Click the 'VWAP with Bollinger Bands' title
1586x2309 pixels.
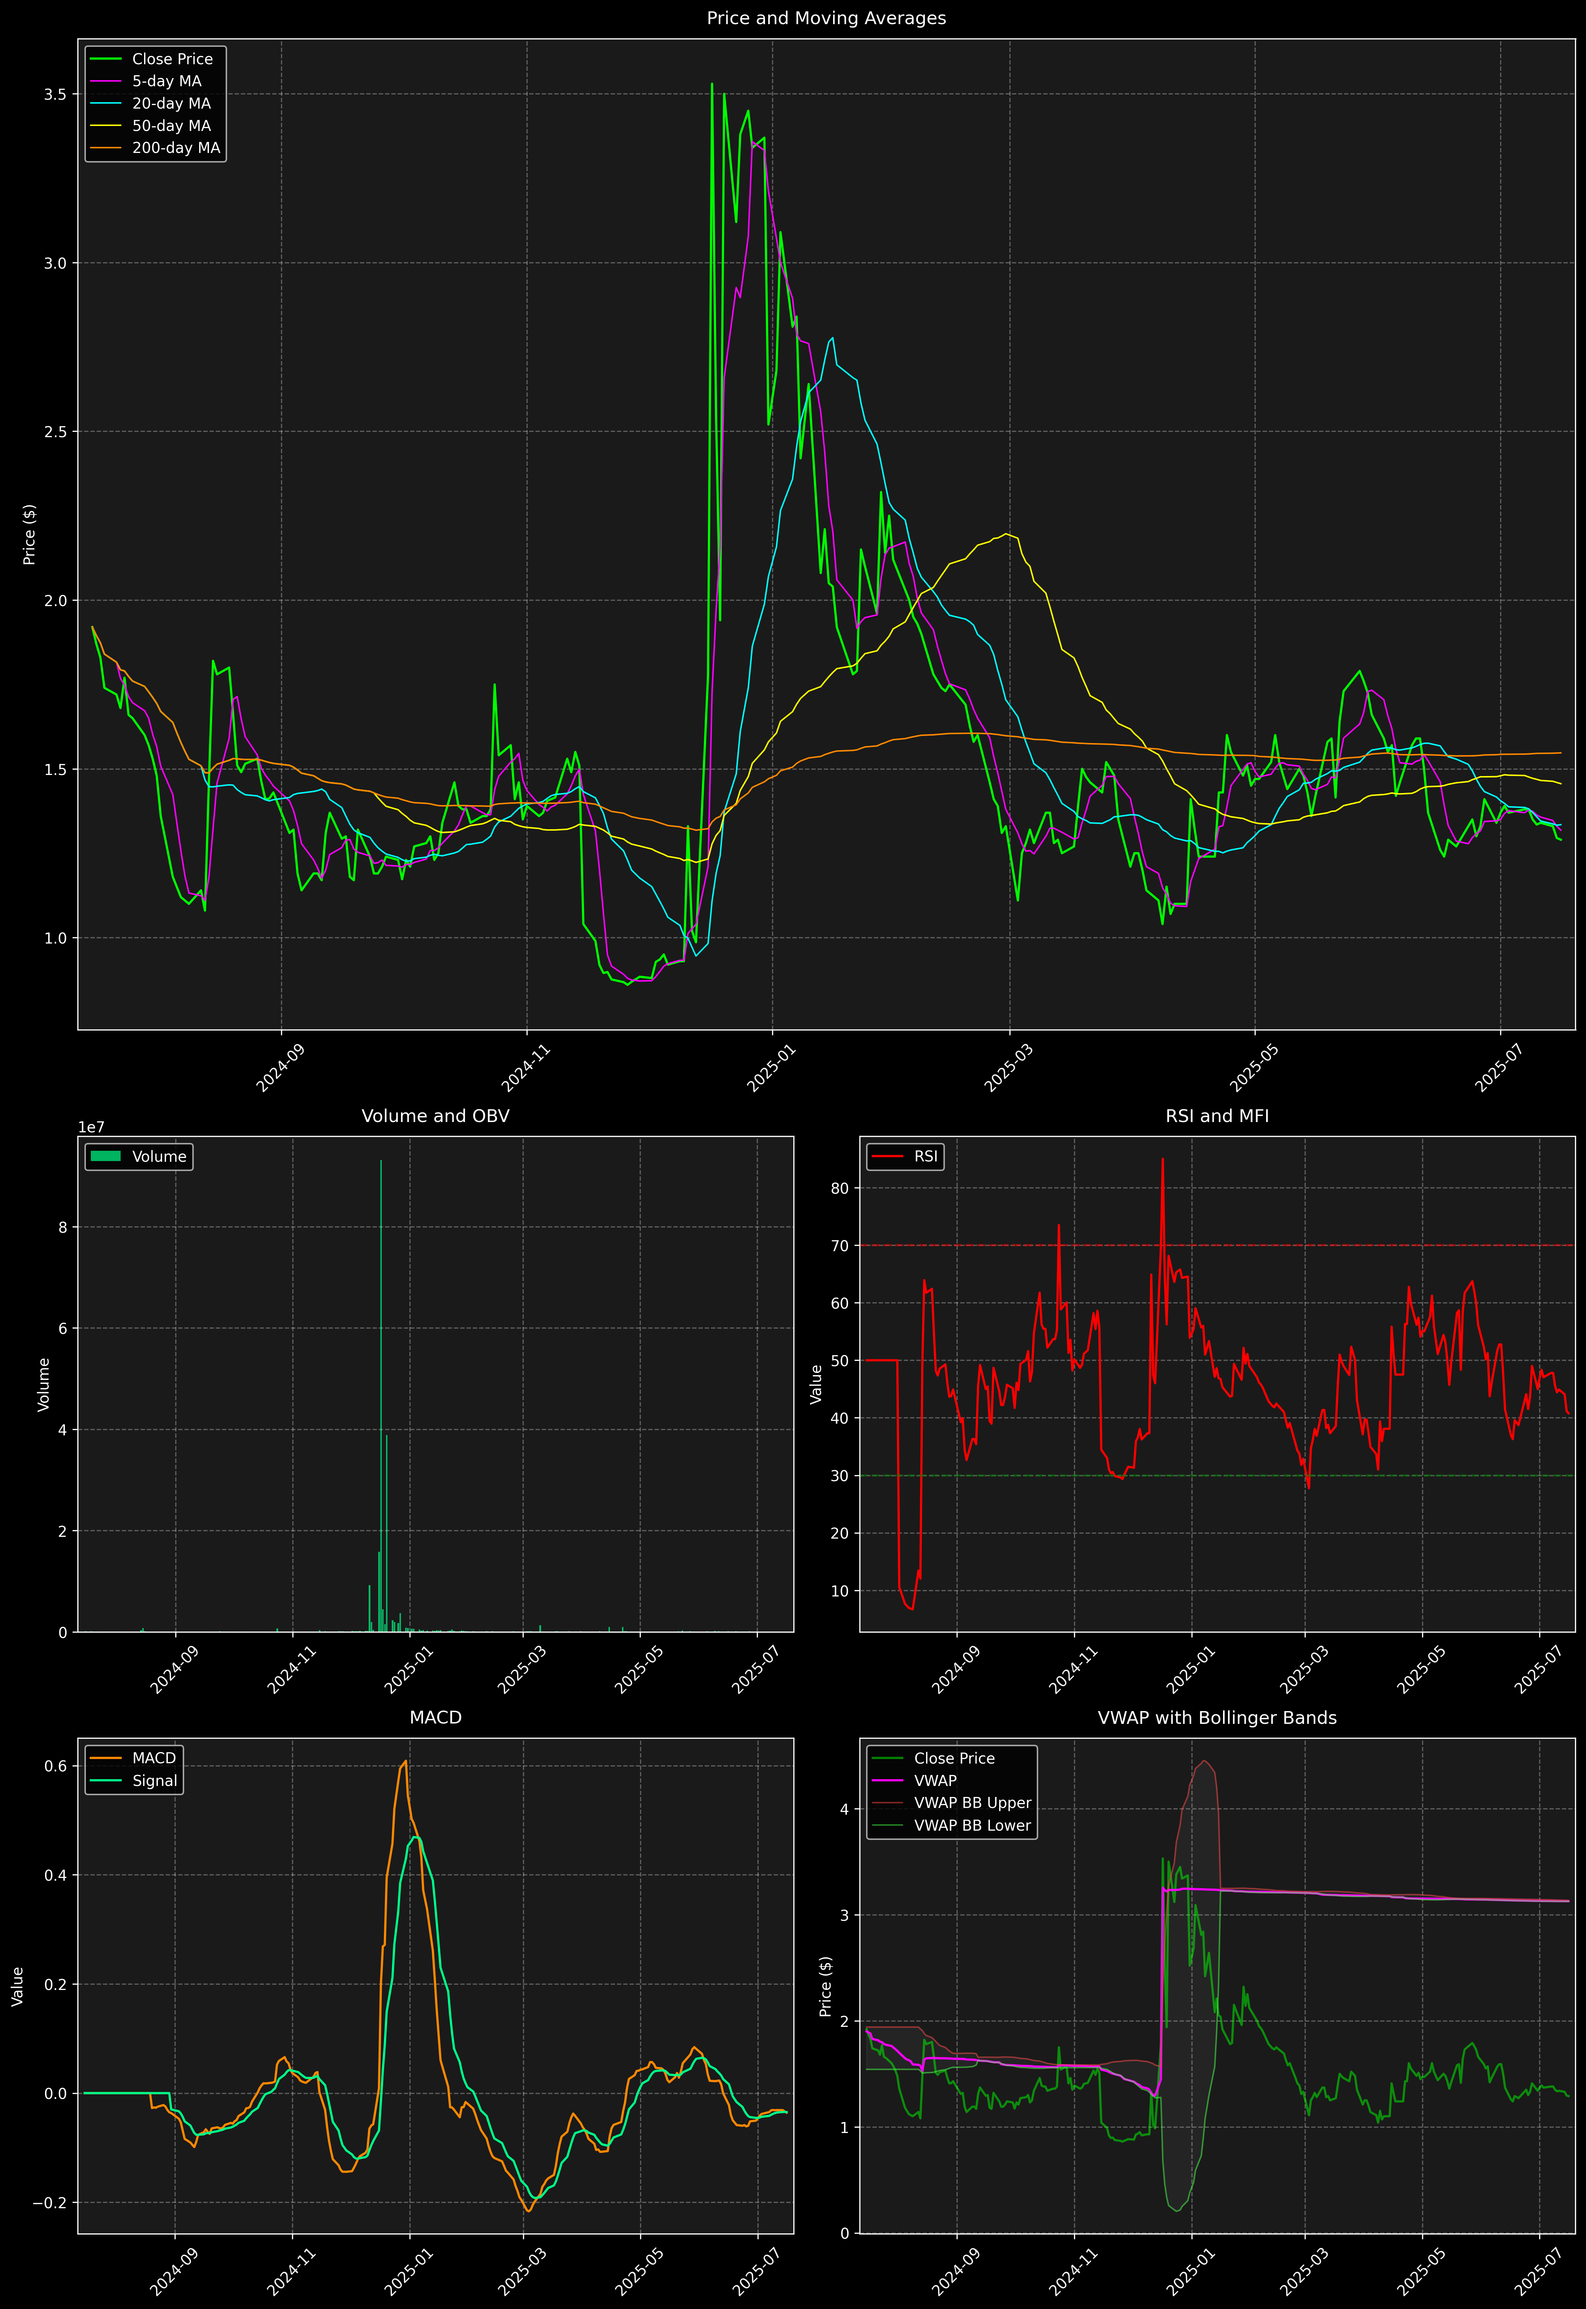(x=1217, y=1718)
